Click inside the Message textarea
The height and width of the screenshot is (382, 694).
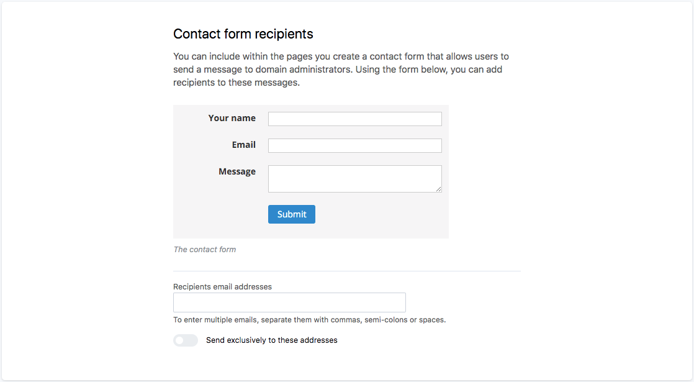(x=354, y=178)
